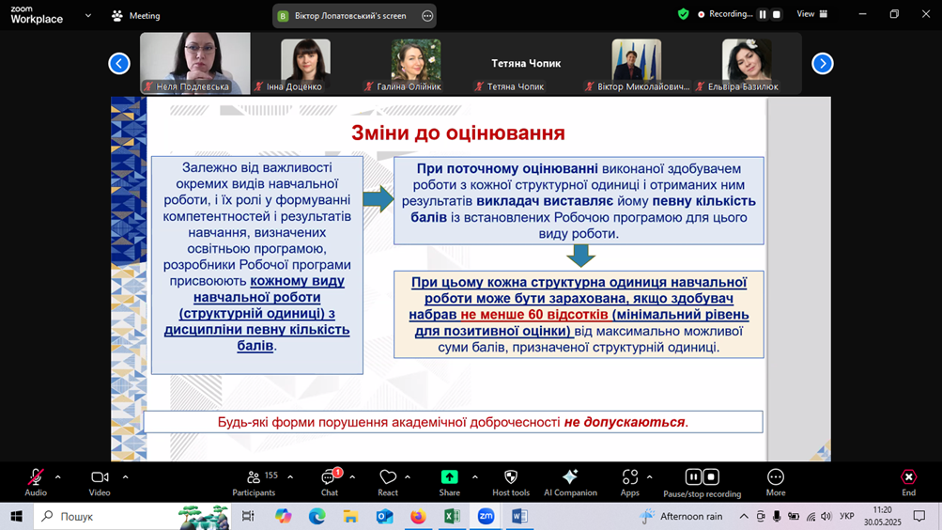Show next participants with right arrow

pyautogui.click(x=823, y=63)
